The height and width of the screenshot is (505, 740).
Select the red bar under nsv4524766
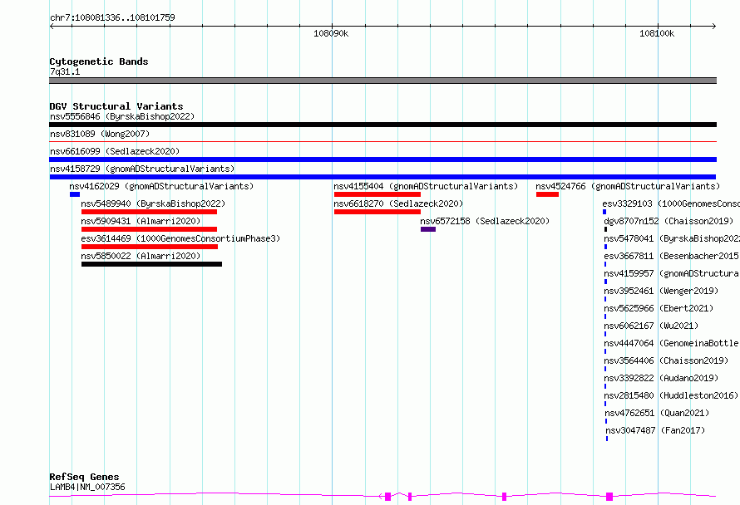pos(547,194)
